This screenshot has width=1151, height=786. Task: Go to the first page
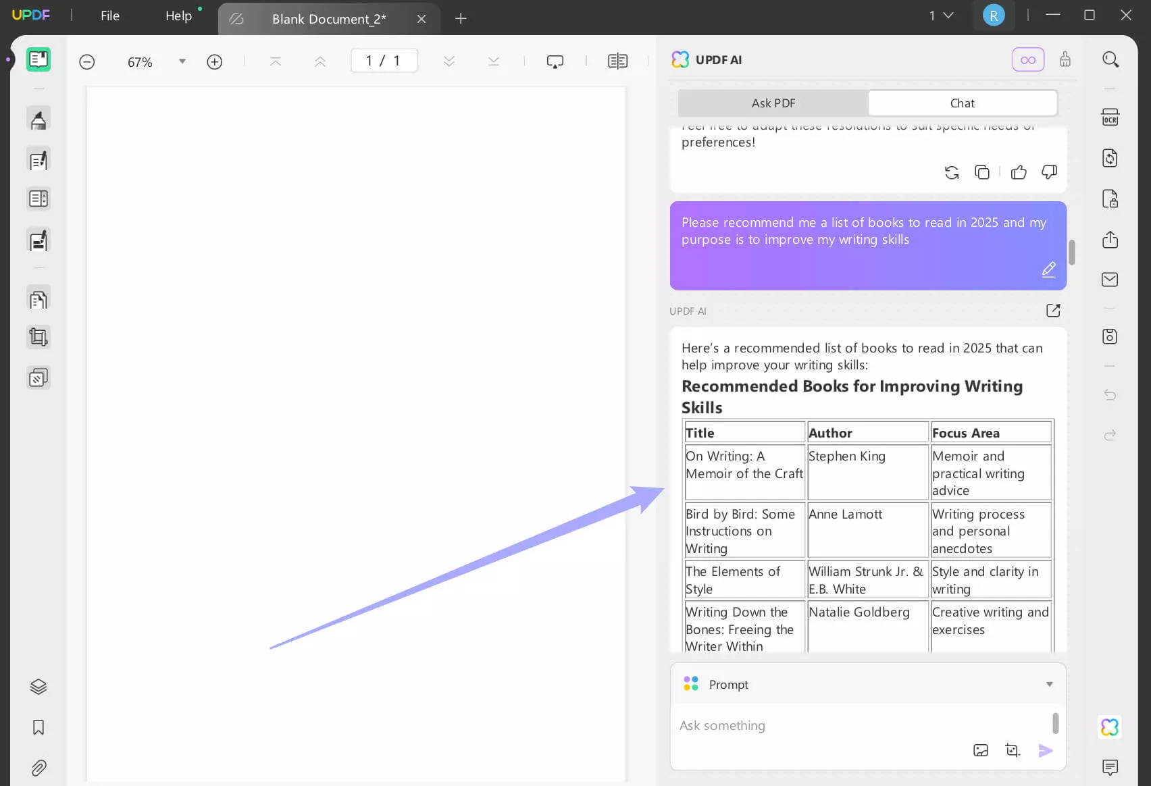click(x=276, y=61)
